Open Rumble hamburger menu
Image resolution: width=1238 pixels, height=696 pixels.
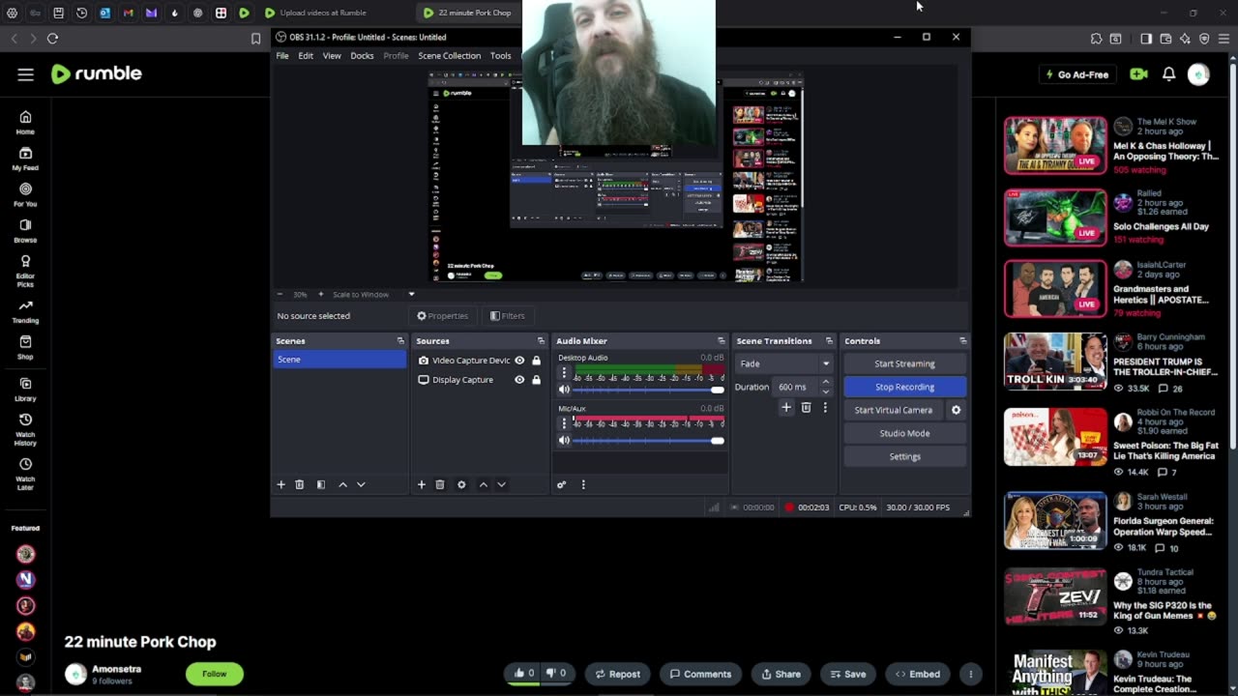[26, 74]
